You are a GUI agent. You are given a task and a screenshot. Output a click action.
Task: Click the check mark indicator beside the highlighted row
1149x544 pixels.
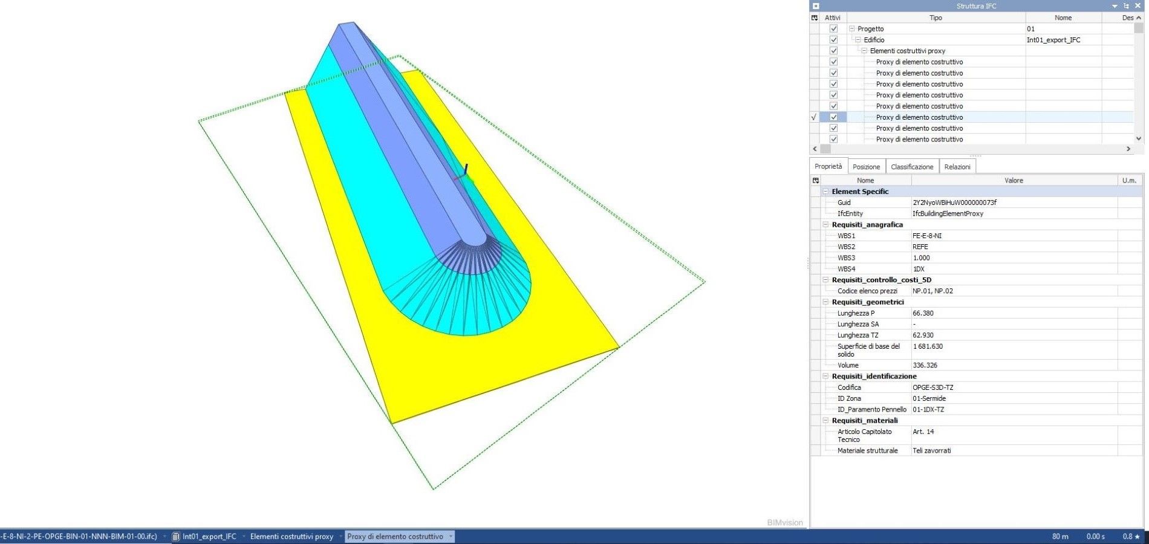pos(814,117)
